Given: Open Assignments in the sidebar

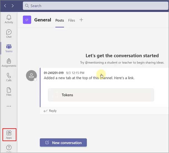Looking at the screenshot, I should coord(9,63).
